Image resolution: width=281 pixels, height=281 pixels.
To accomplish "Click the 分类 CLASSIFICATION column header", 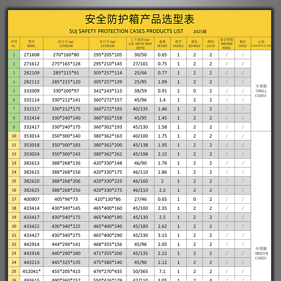I will click(261, 44).
